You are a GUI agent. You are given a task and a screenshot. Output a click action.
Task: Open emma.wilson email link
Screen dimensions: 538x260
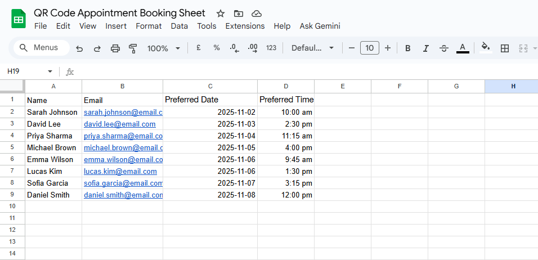click(x=123, y=159)
